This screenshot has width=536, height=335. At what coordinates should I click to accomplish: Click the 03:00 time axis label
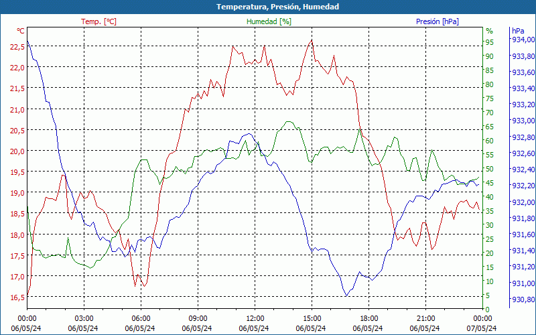click(84, 319)
